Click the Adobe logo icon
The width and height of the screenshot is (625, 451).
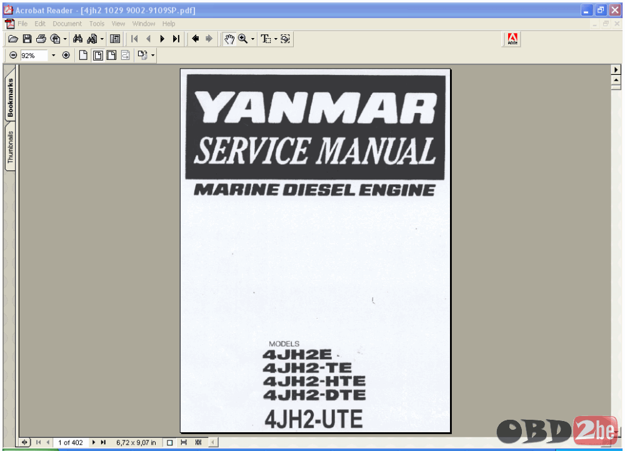[512, 39]
